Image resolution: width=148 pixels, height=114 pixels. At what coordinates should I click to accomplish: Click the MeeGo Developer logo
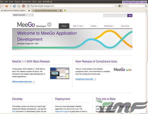(32, 25)
